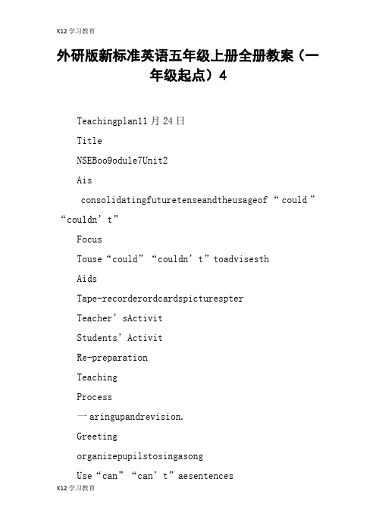This screenshot has width=376, height=532.
Task: Click the Focus heading
Action: (x=89, y=239)
